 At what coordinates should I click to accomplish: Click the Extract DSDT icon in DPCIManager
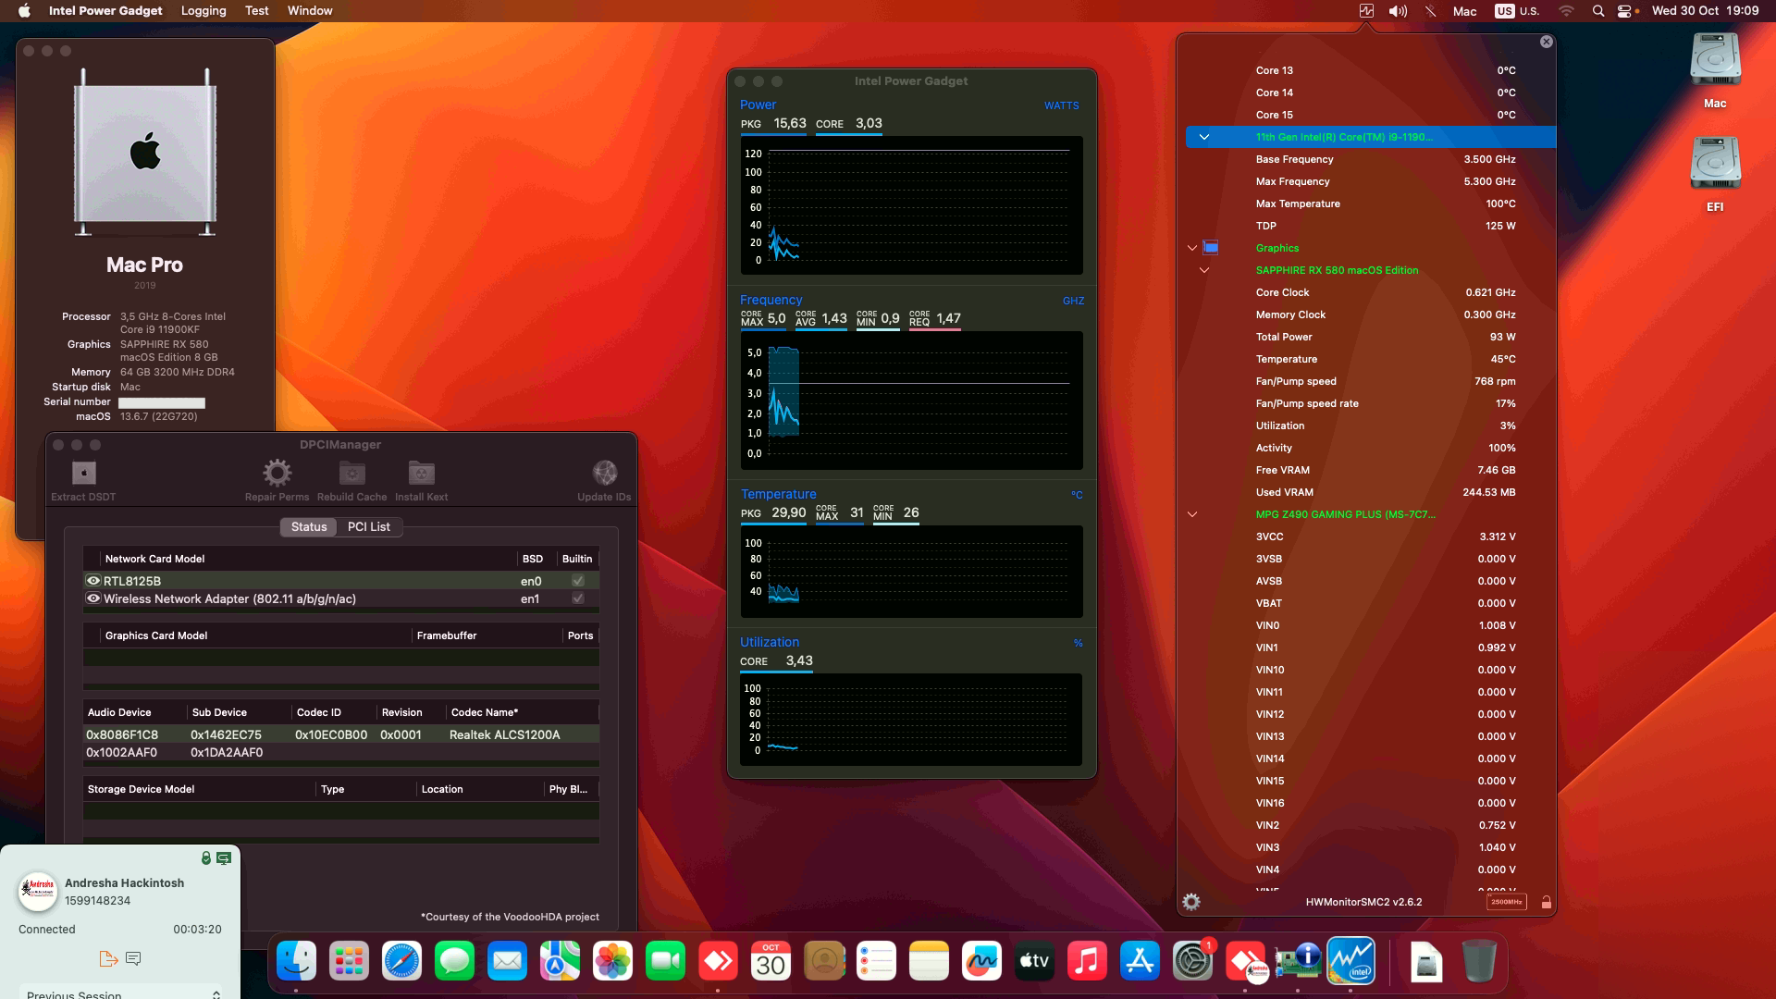[83, 473]
